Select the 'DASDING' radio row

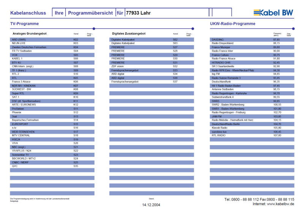[x=252, y=40]
